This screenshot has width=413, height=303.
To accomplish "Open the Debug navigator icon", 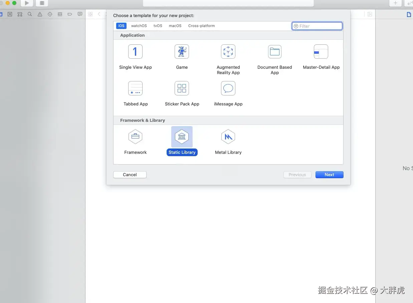I will point(60,14).
